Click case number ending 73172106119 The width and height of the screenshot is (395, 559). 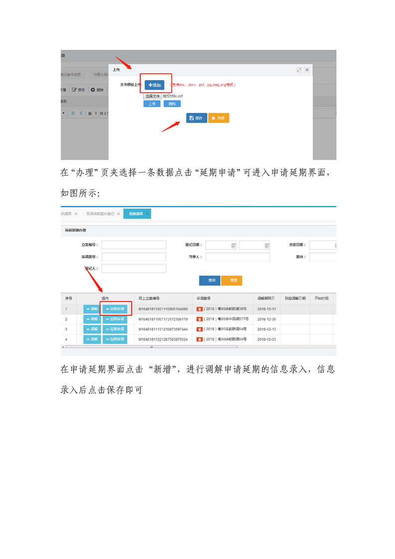coord(163,319)
